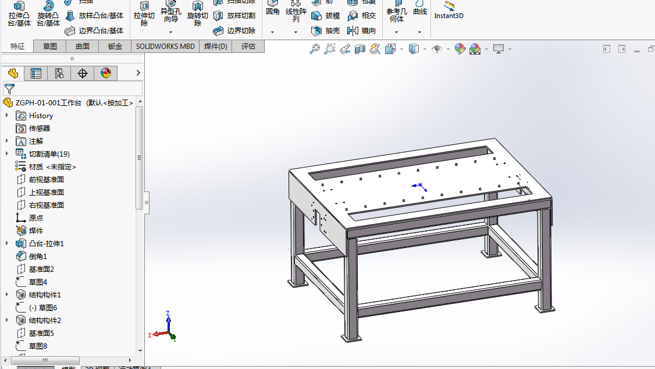The height and width of the screenshot is (369, 655).
Task: Select the Linear Pattern (线性阵列) tool
Action: click(296, 11)
